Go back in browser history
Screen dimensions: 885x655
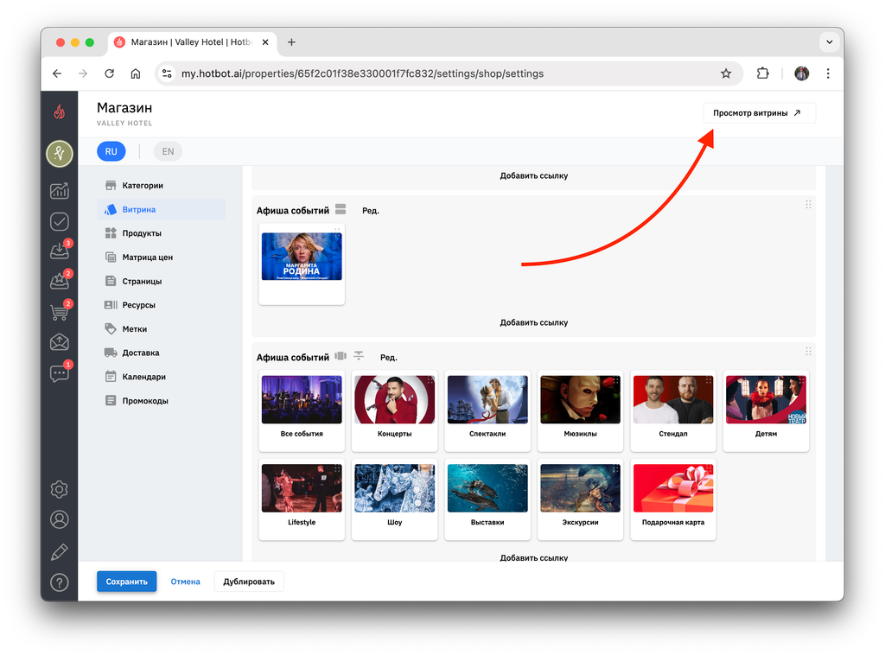point(57,73)
